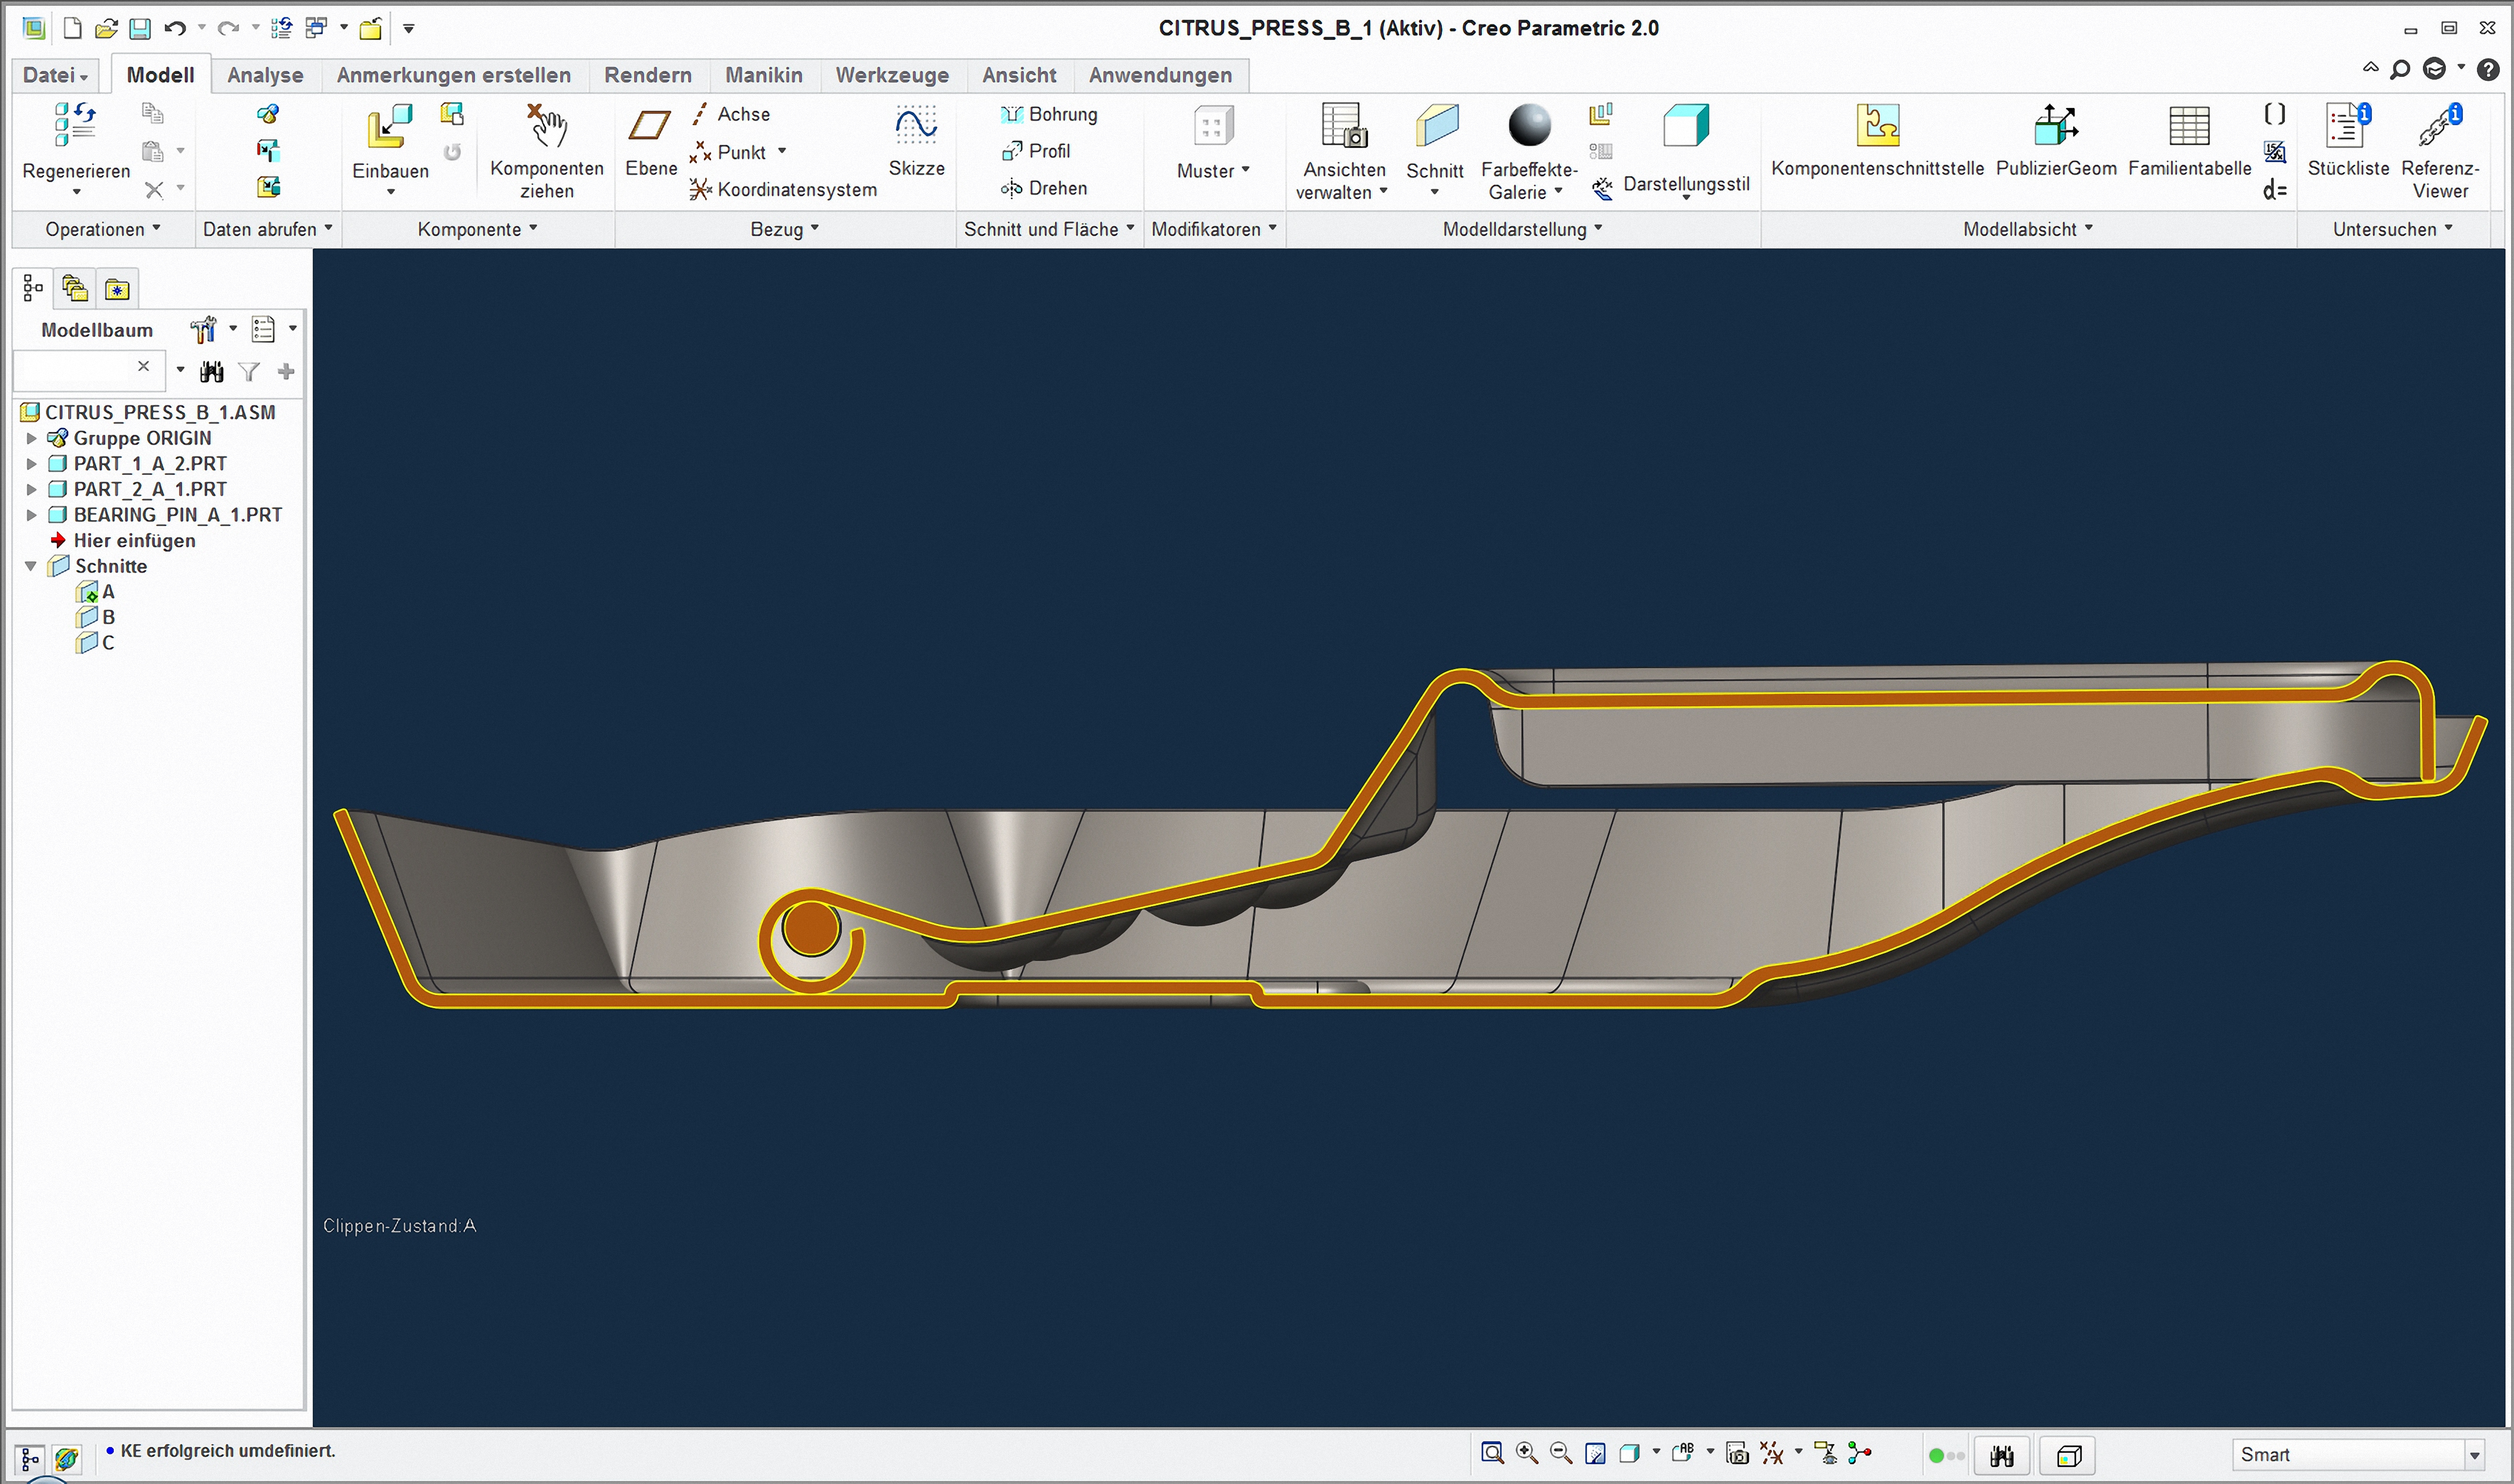Click the Punkt datum point button
The image size is (2514, 1484).
[x=738, y=152]
